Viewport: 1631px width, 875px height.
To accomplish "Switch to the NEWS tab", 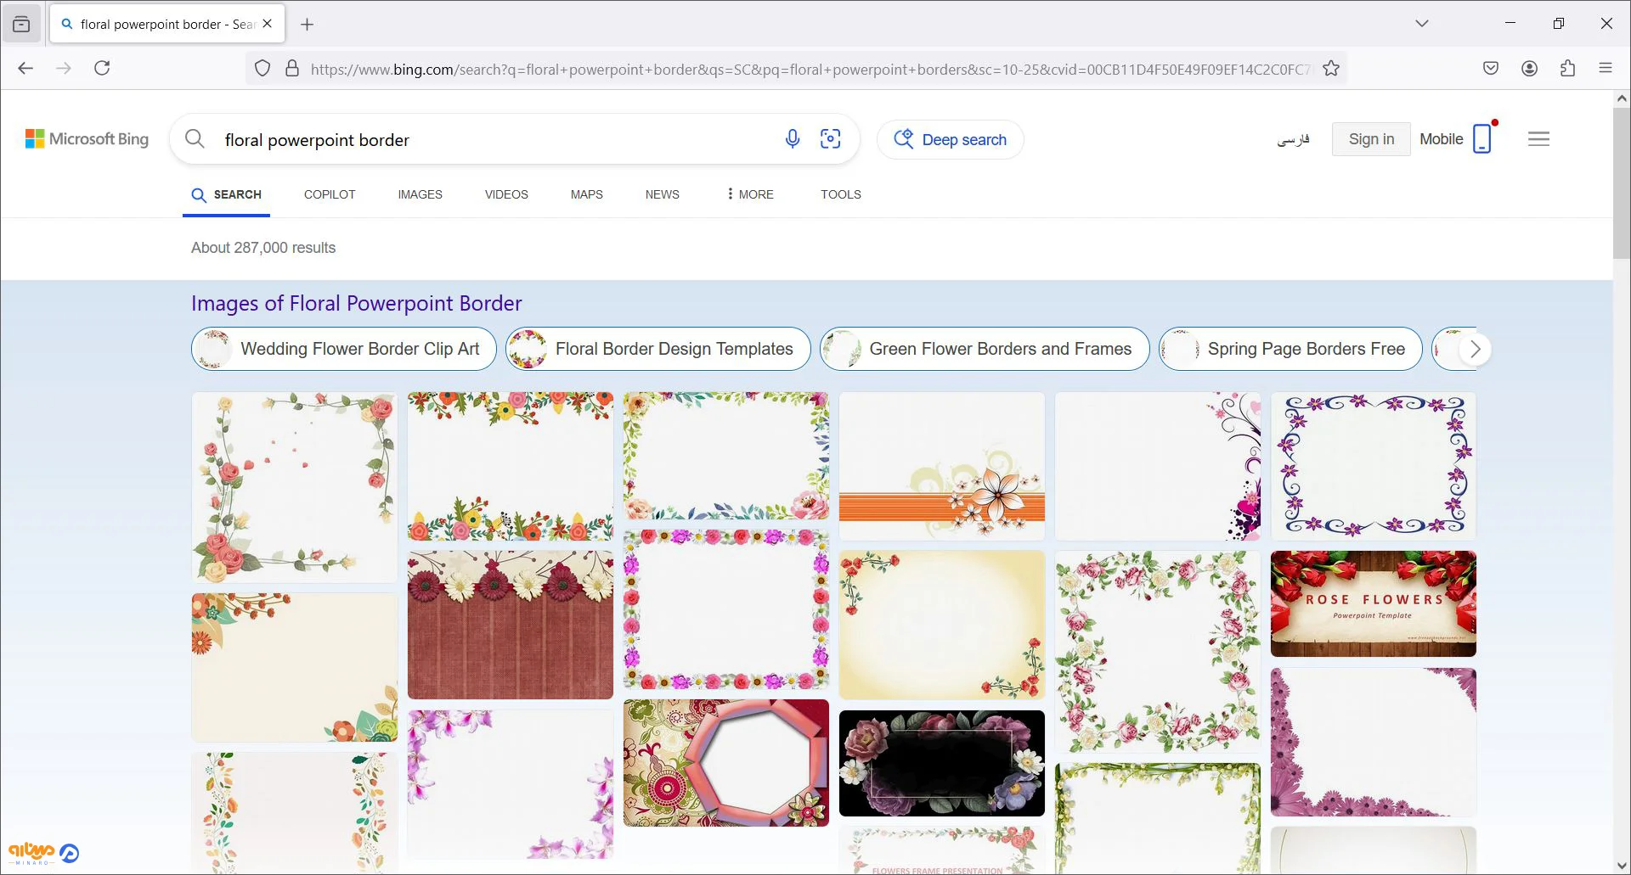I will (663, 194).
